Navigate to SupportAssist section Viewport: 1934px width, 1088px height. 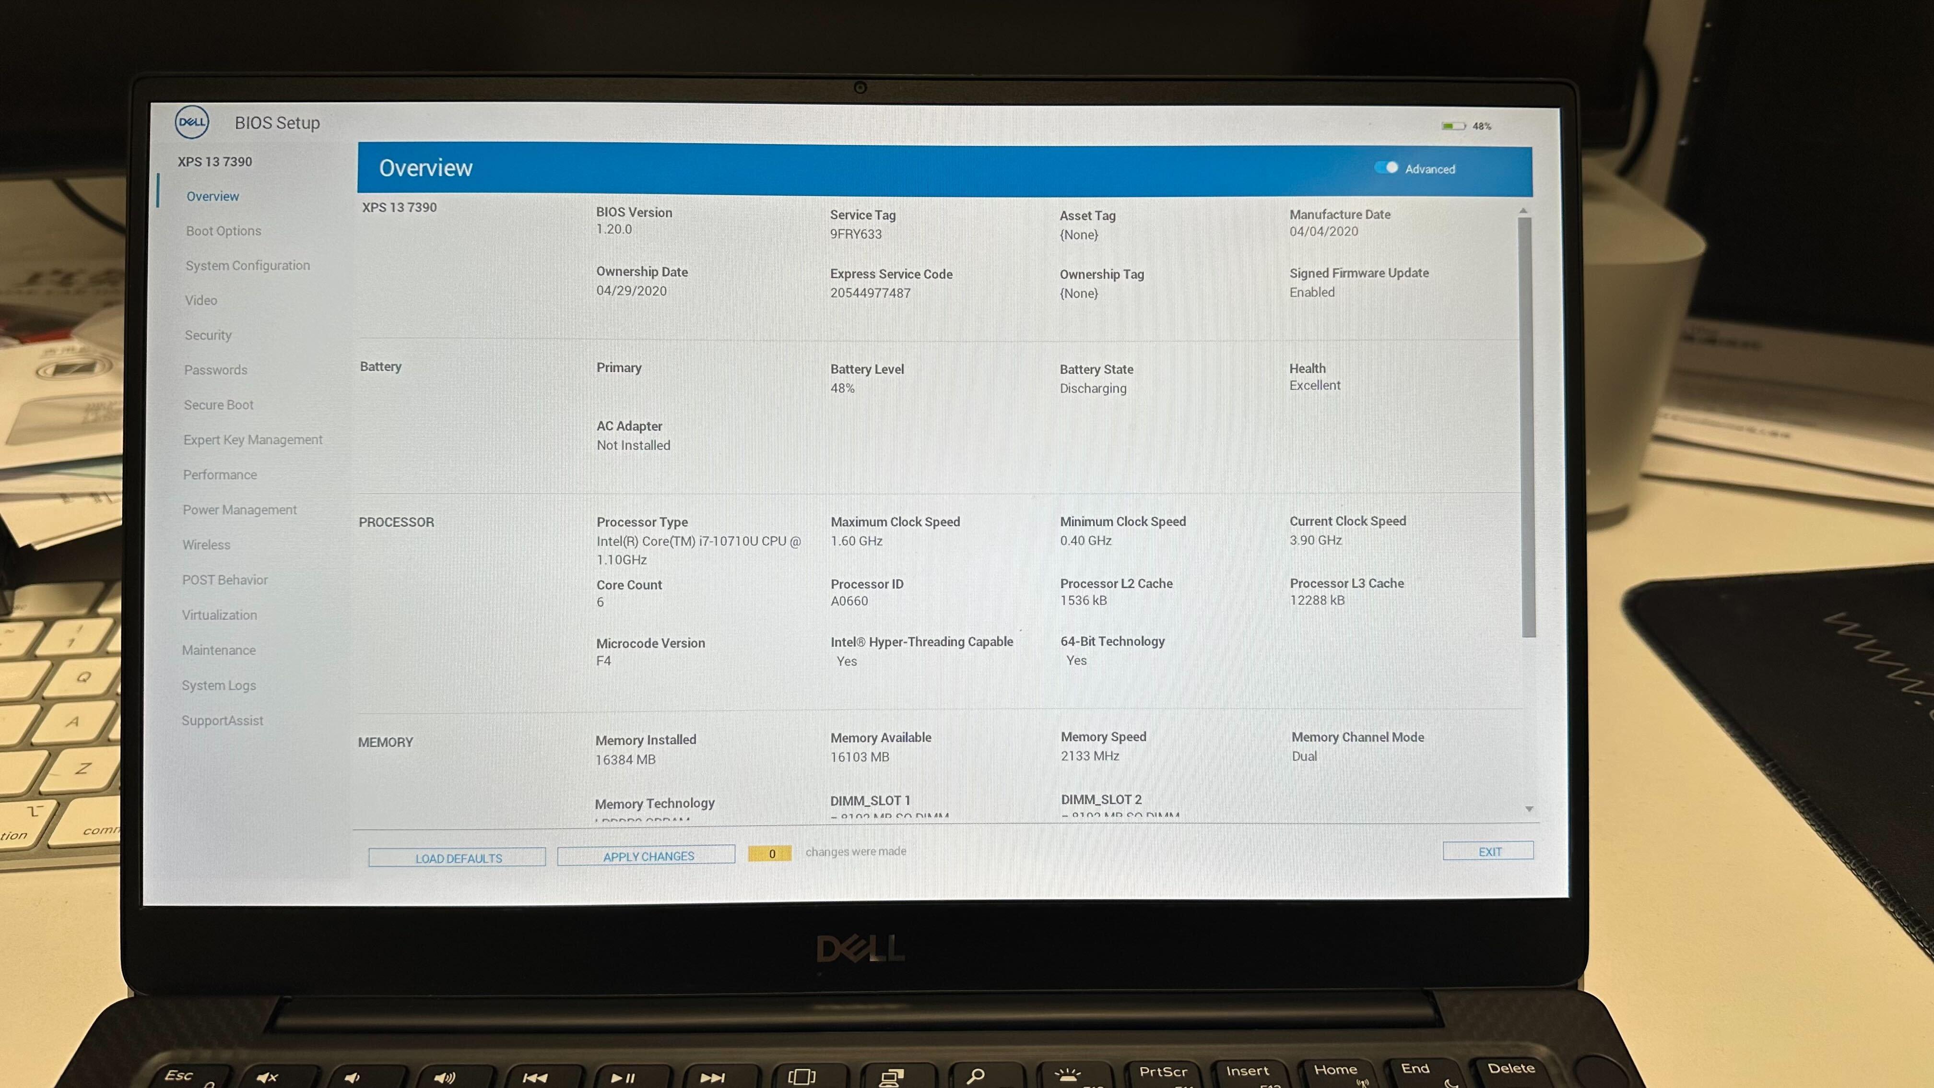[x=222, y=720]
